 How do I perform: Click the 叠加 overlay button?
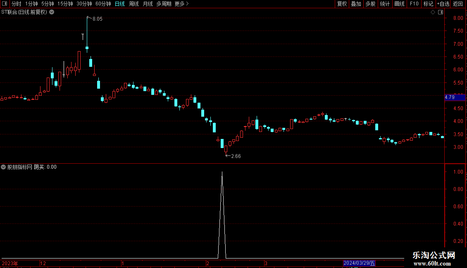pyautogui.click(x=356, y=4)
